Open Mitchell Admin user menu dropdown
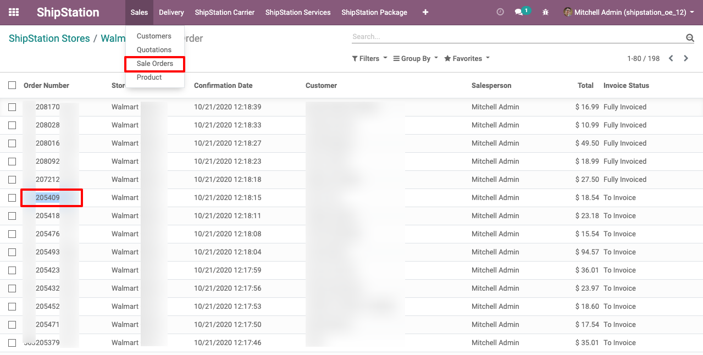 (x=629, y=12)
